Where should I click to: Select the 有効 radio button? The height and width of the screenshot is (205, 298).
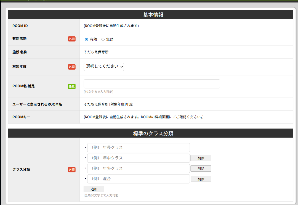(x=87, y=40)
